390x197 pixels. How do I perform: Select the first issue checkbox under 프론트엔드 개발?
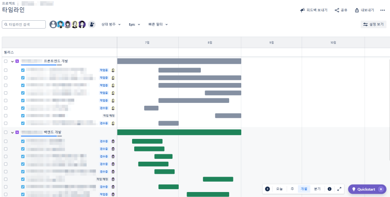click(6, 70)
